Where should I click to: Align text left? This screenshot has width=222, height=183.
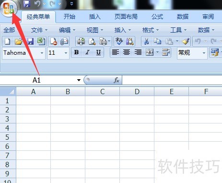(x=116, y=52)
